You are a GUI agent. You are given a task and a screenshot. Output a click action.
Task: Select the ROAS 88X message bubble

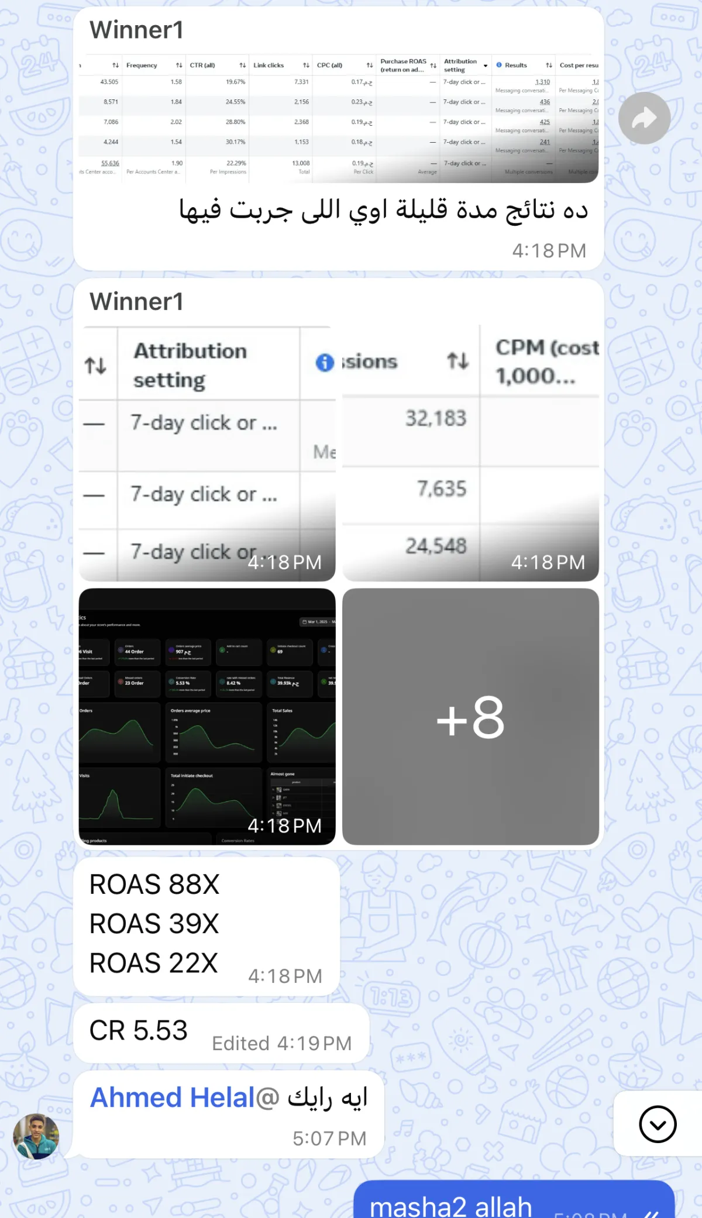coord(207,926)
